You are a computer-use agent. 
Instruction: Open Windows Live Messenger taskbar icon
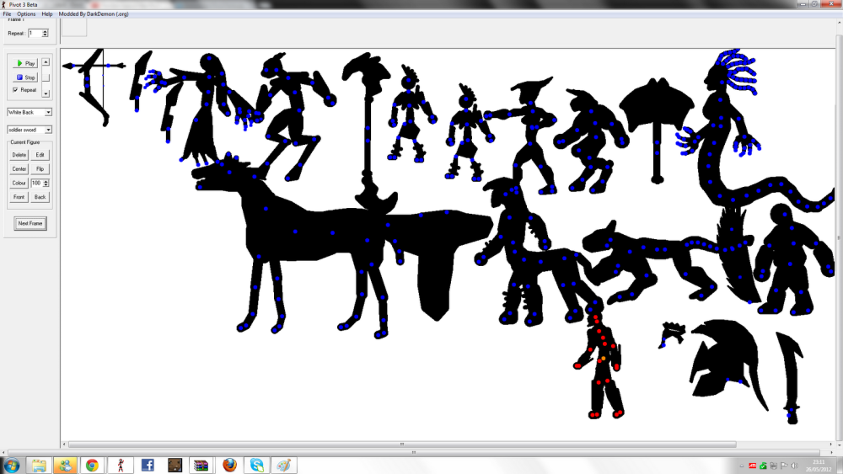coord(65,466)
